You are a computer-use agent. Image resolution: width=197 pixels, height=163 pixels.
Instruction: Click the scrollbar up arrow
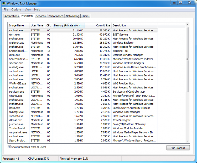pos(188,25)
